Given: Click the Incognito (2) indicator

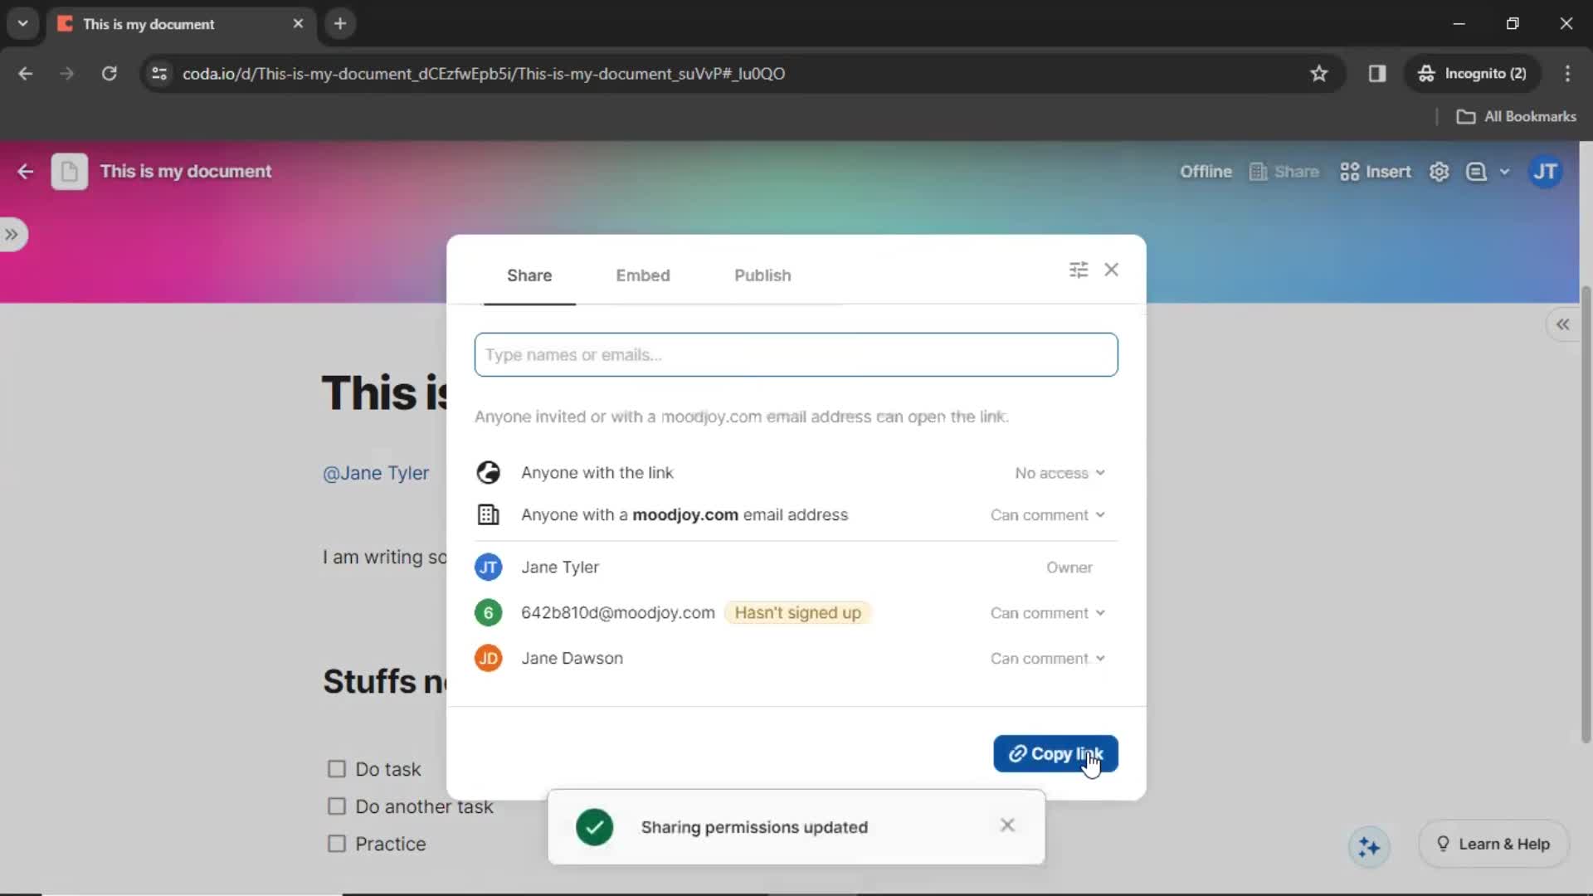Looking at the screenshot, I should point(1472,74).
